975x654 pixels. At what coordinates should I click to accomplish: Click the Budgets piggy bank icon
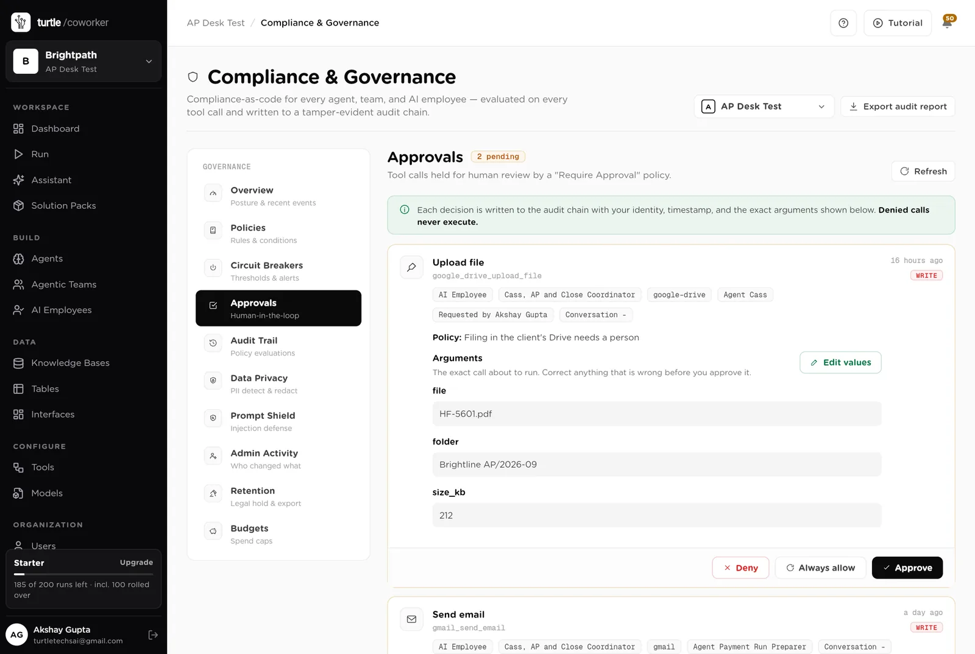click(x=213, y=531)
